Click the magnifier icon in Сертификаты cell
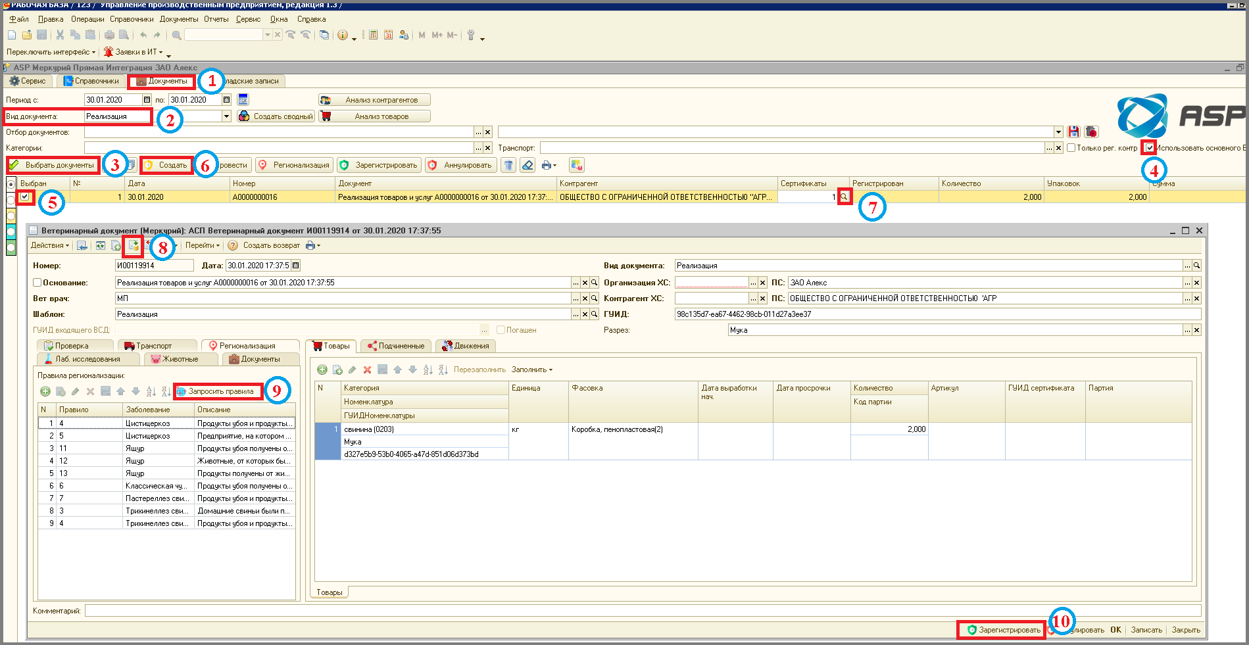 (x=845, y=197)
